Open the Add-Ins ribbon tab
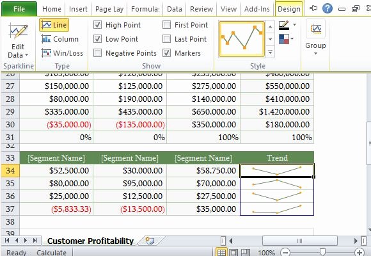371x256 pixels. click(257, 9)
